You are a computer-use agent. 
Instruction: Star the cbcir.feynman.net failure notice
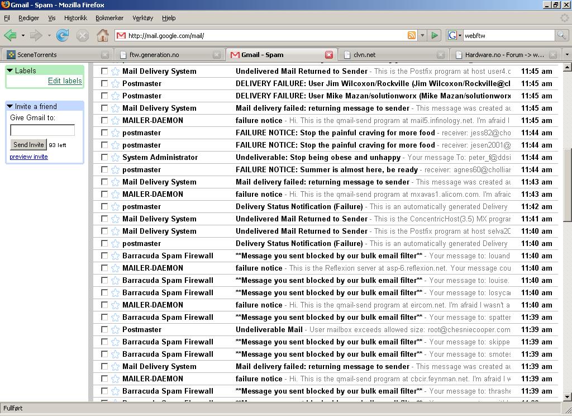click(115, 379)
